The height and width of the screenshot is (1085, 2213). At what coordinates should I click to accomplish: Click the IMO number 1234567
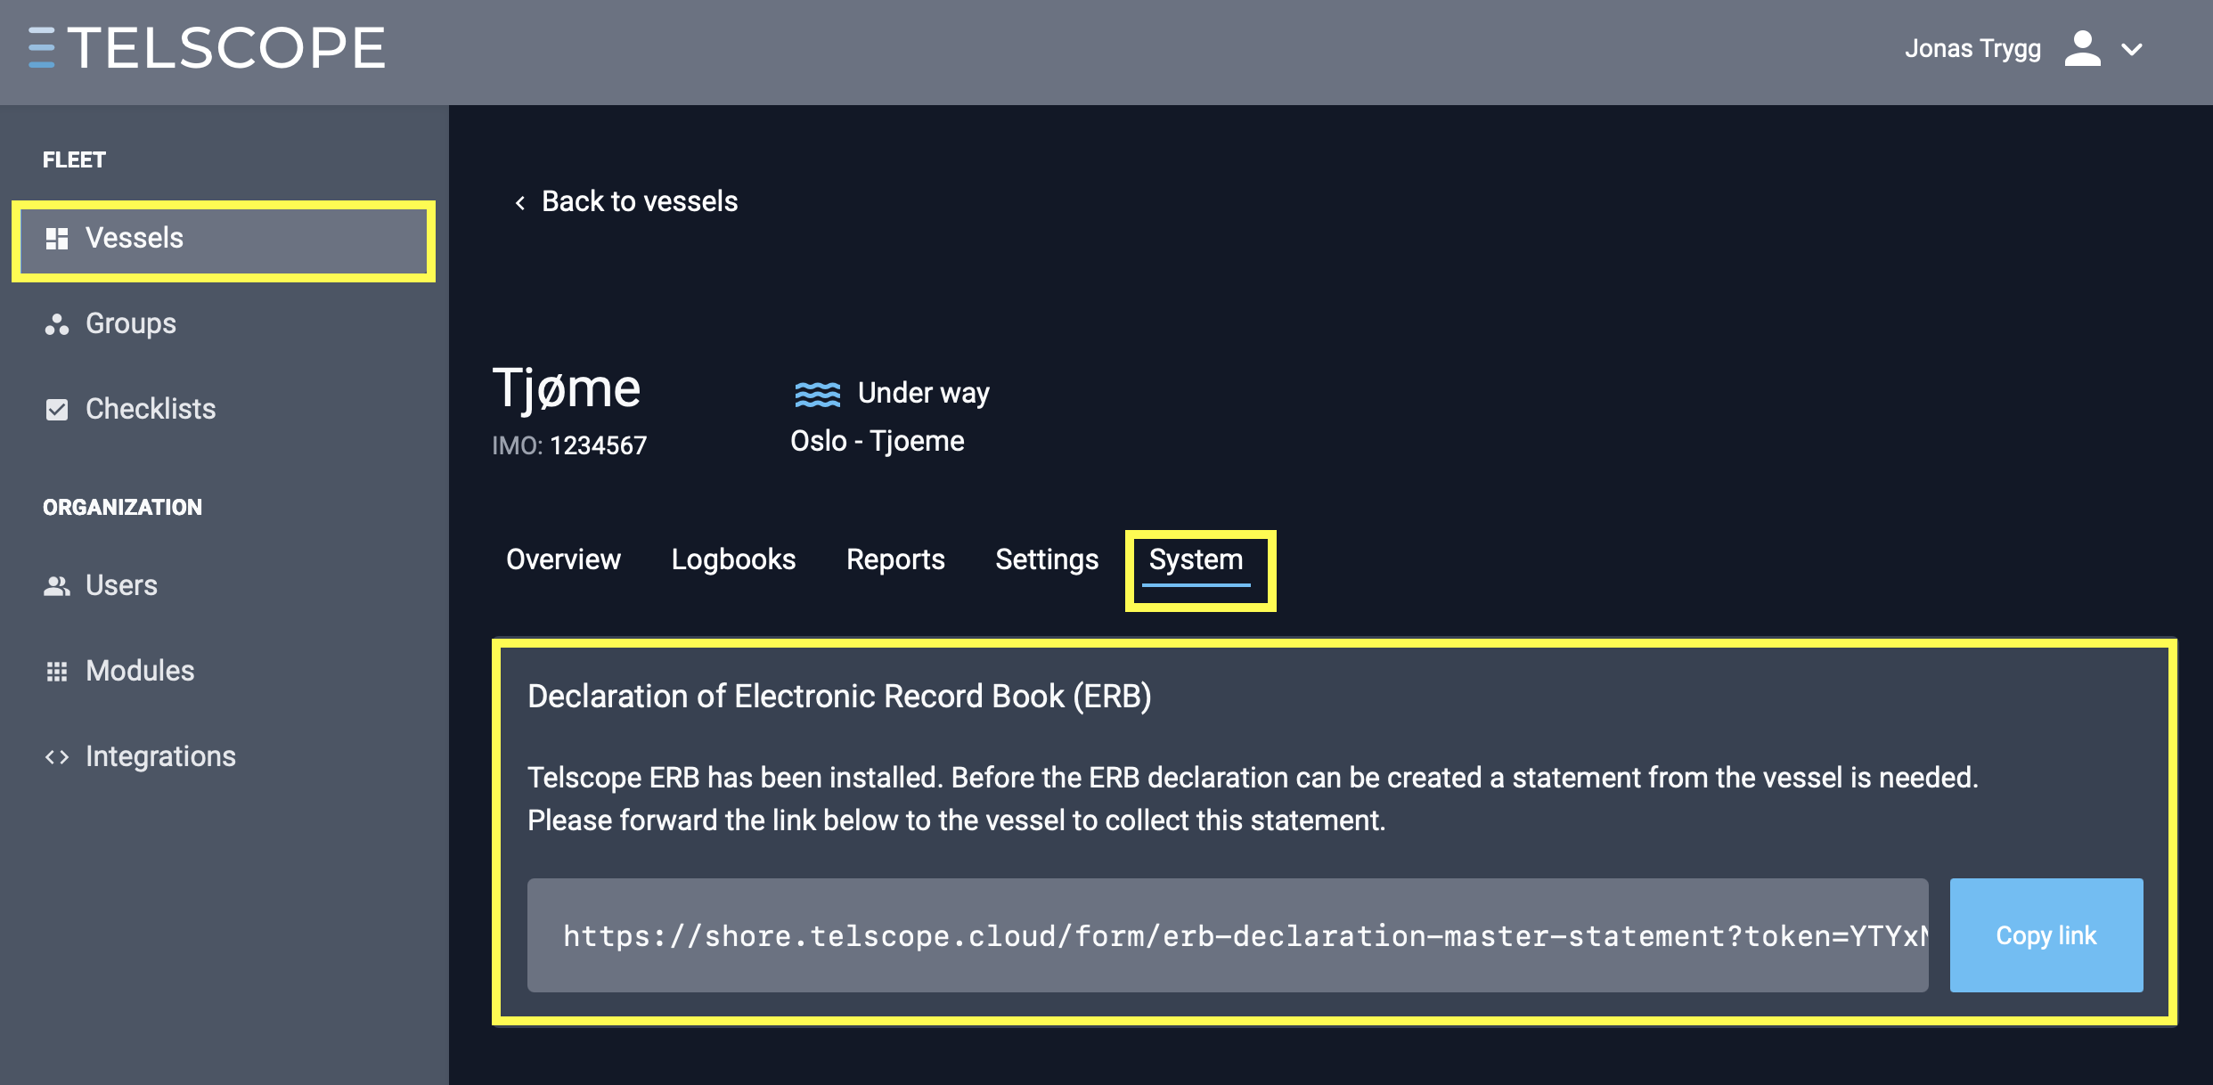pos(599,445)
